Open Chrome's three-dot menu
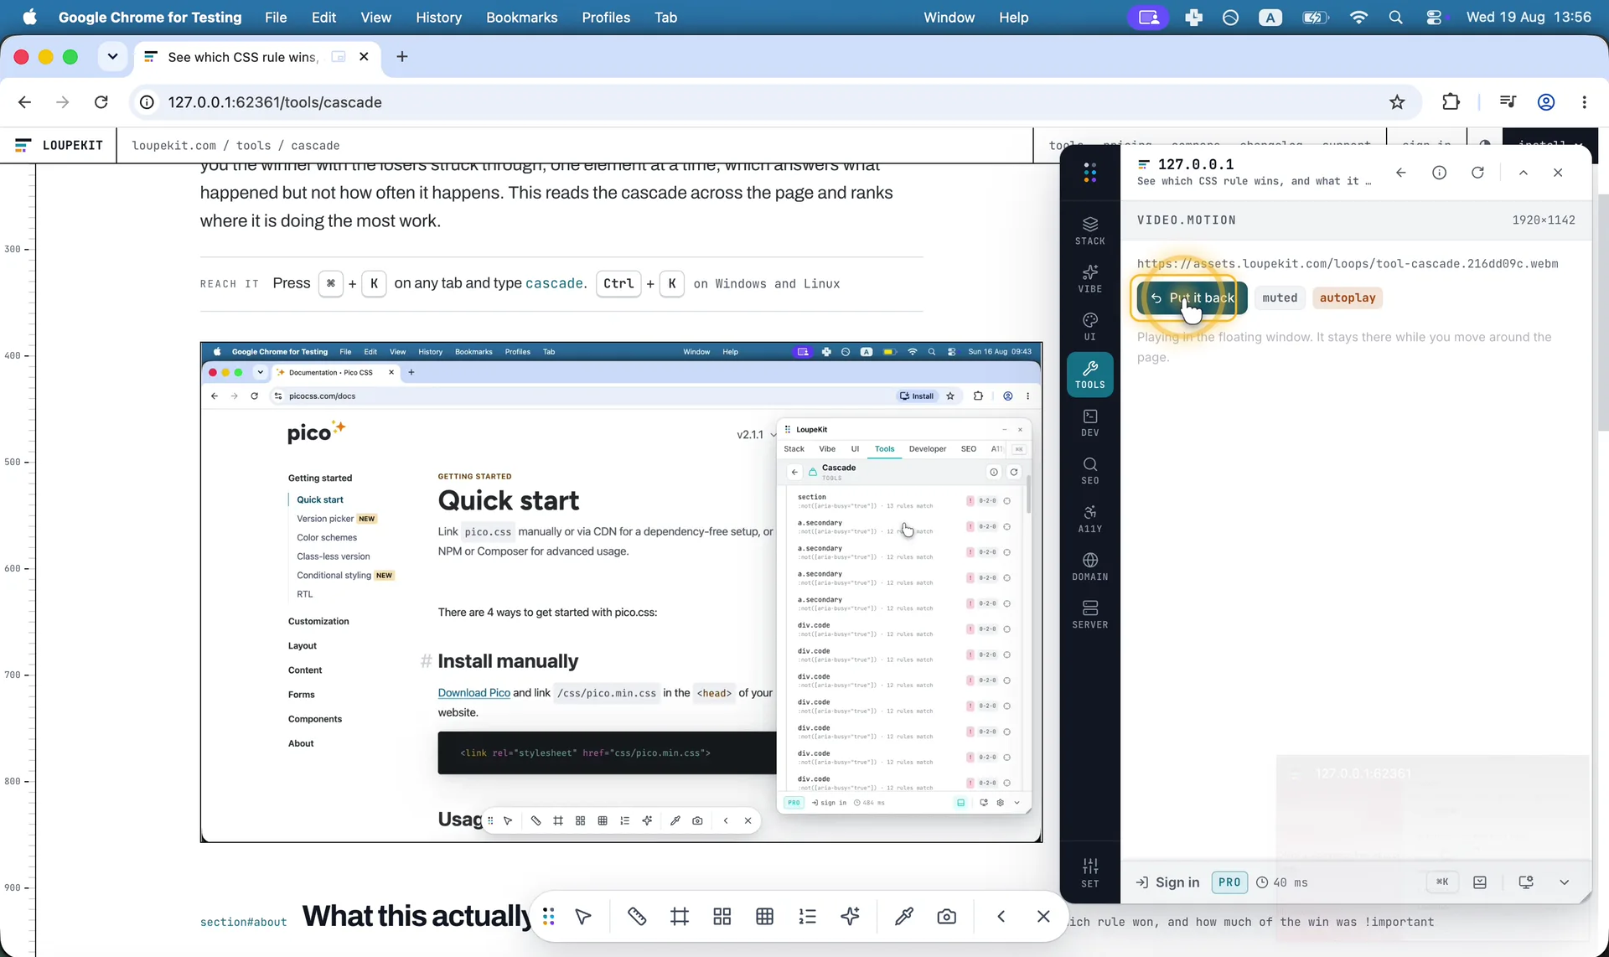The width and height of the screenshot is (1609, 957). (1584, 102)
